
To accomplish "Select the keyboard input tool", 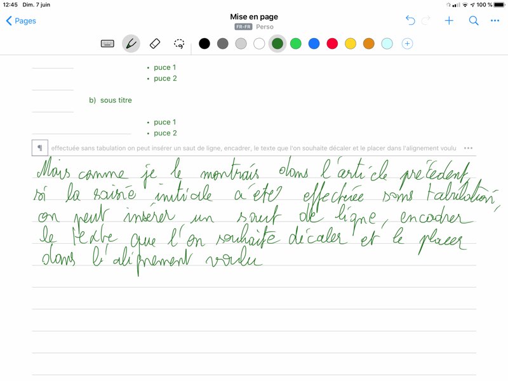I will point(108,44).
